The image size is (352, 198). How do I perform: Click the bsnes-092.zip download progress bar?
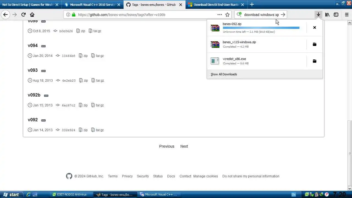tap(261, 28)
